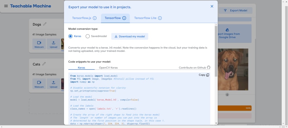Click Upload button in Dogs class
The width and height of the screenshot is (288, 128).
[x=53, y=44]
